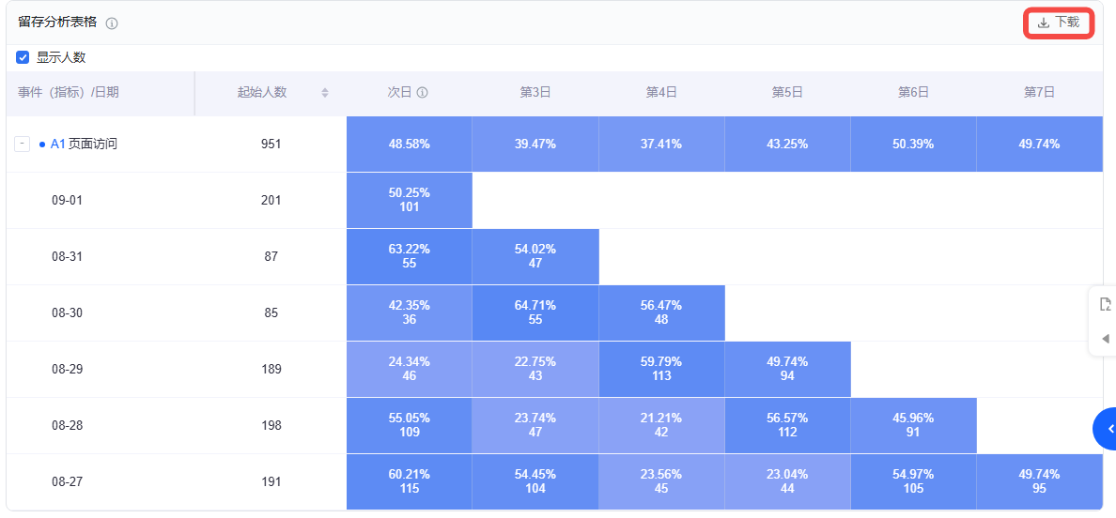Click the 63.22% next-day cell for 08-31
1116x518 pixels.
coord(409,256)
